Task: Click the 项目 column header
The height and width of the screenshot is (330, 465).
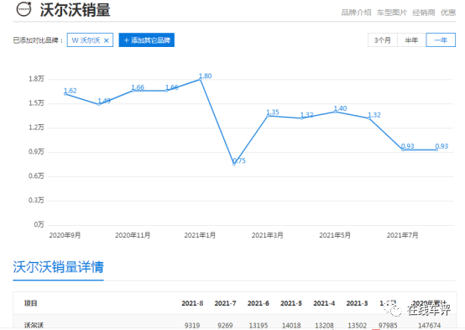Action: [30, 303]
